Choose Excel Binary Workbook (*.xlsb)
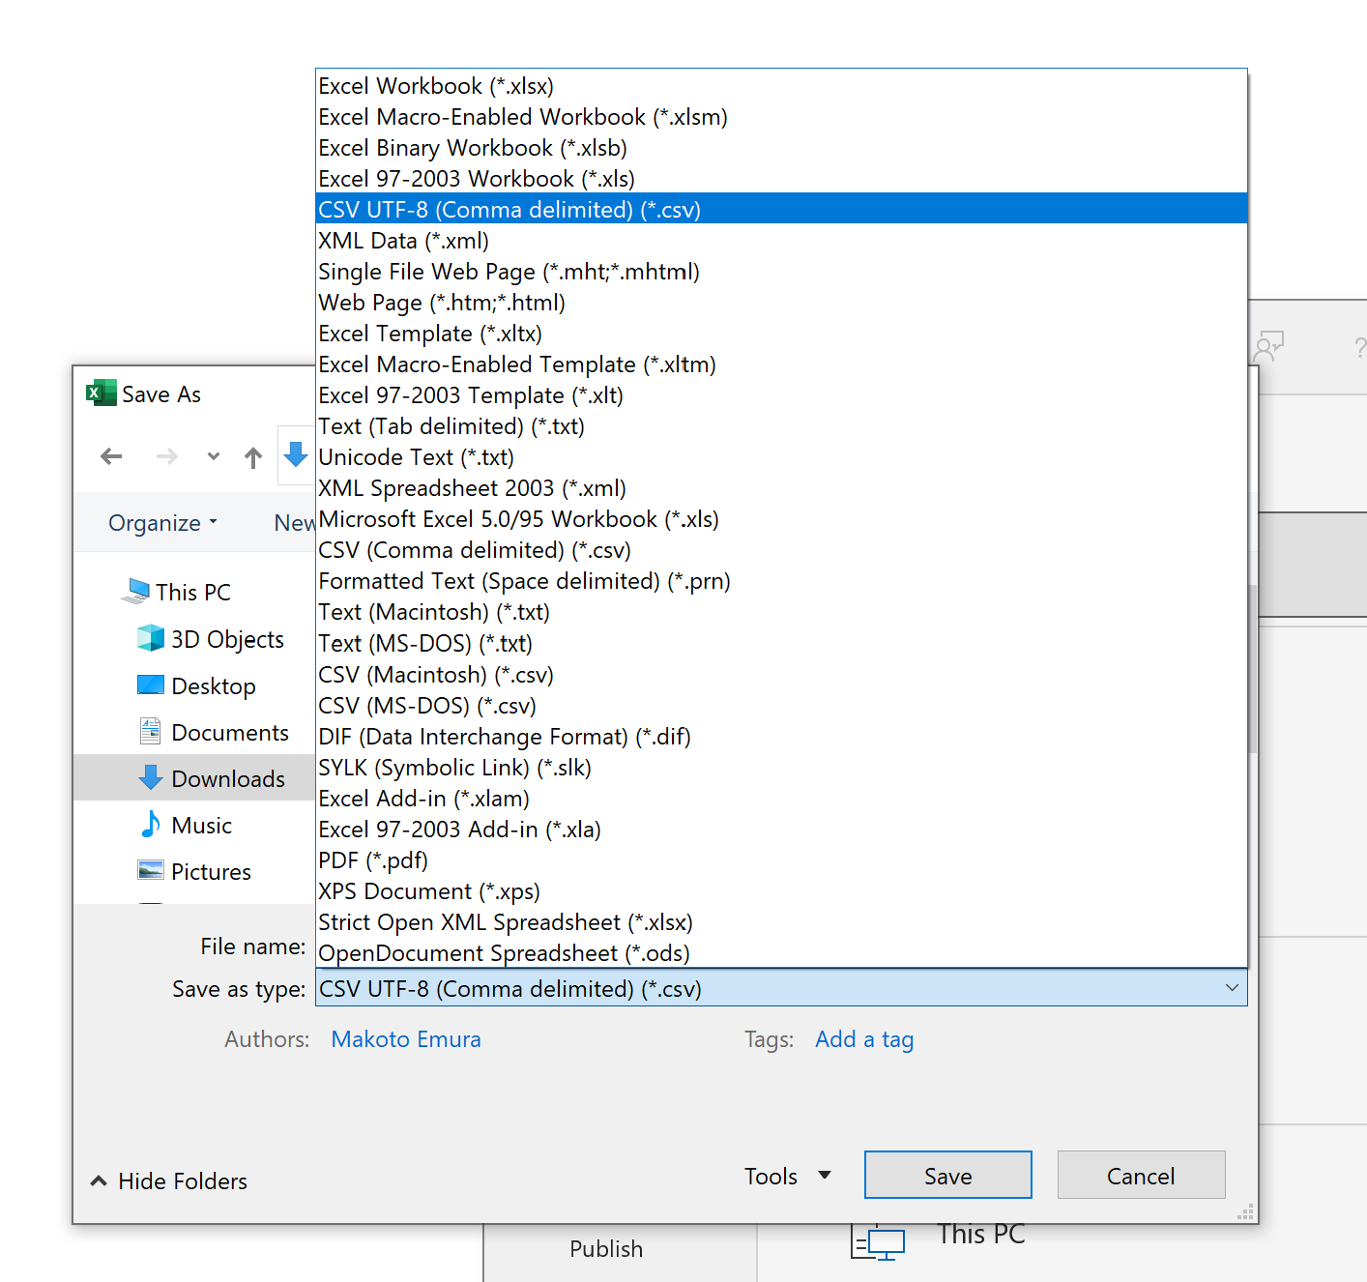This screenshot has height=1282, width=1367. [x=781, y=148]
